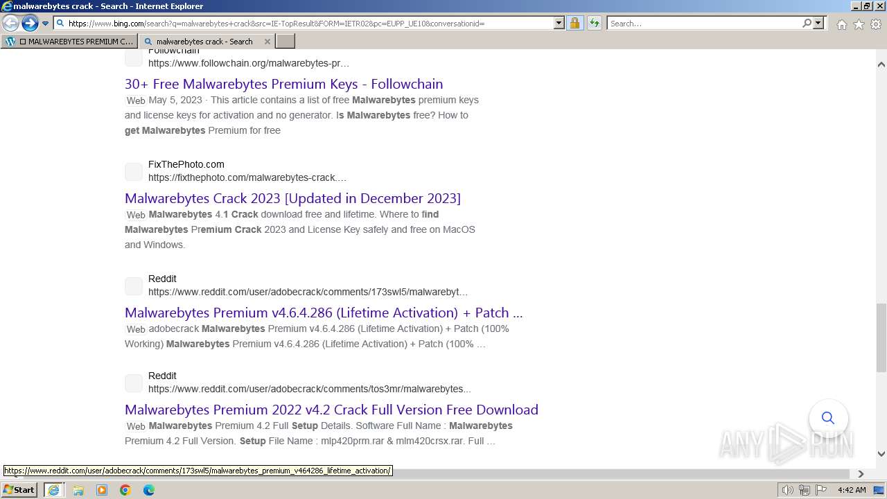Screen dimensions: 887x499
Task: Click the reddit.com tos3mr URL text
Action: click(309, 389)
